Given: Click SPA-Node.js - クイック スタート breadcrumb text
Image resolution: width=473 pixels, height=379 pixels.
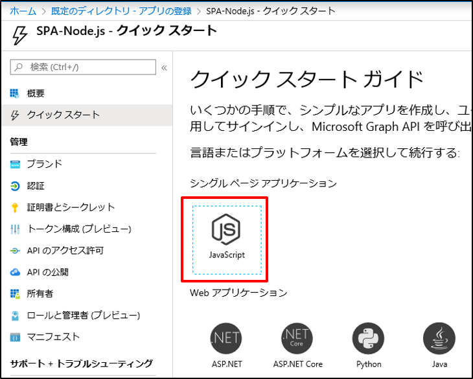Looking at the screenshot, I should coord(271,11).
